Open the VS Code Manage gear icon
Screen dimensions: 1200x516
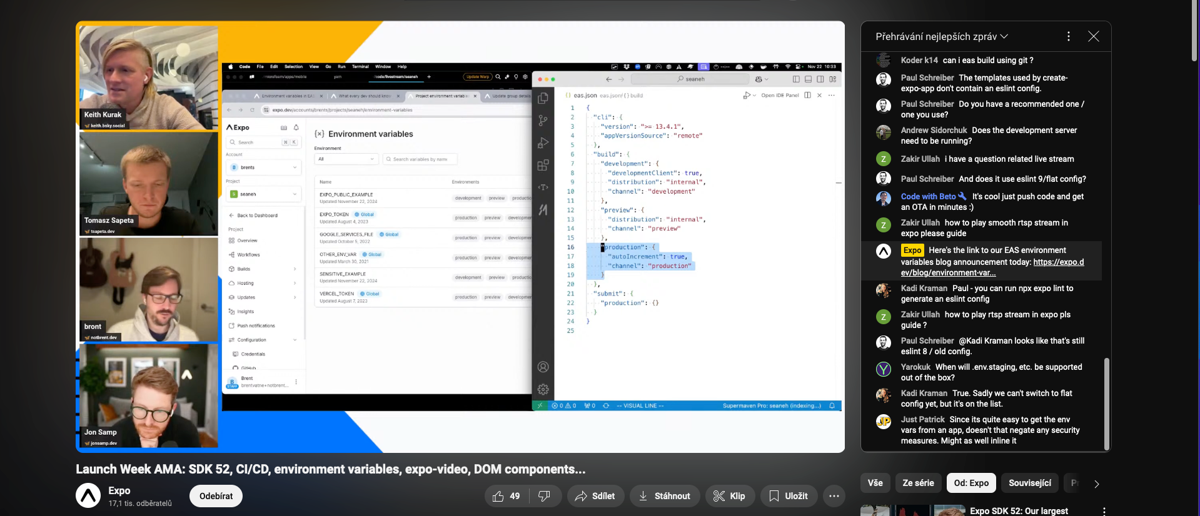pyautogui.click(x=543, y=390)
